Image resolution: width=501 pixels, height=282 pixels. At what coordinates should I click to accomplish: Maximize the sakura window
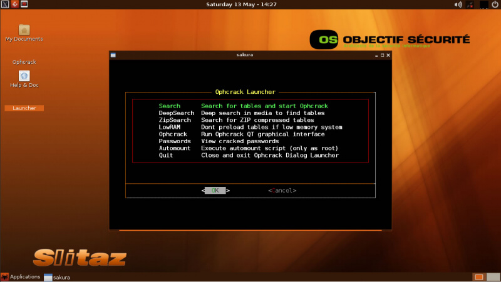click(382, 55)
